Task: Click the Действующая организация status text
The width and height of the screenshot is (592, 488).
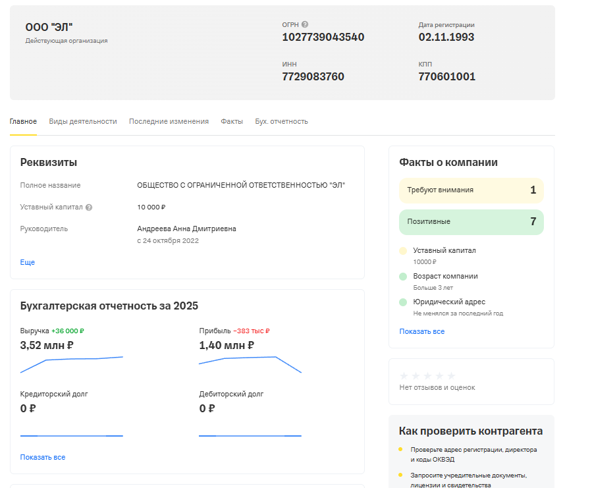Action: tap(67, 41)
